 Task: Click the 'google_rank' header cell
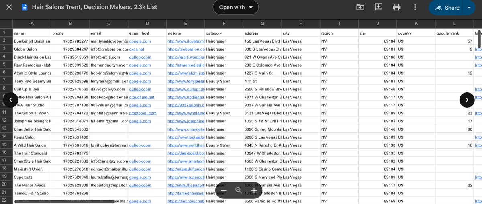[x=455, y=33]
